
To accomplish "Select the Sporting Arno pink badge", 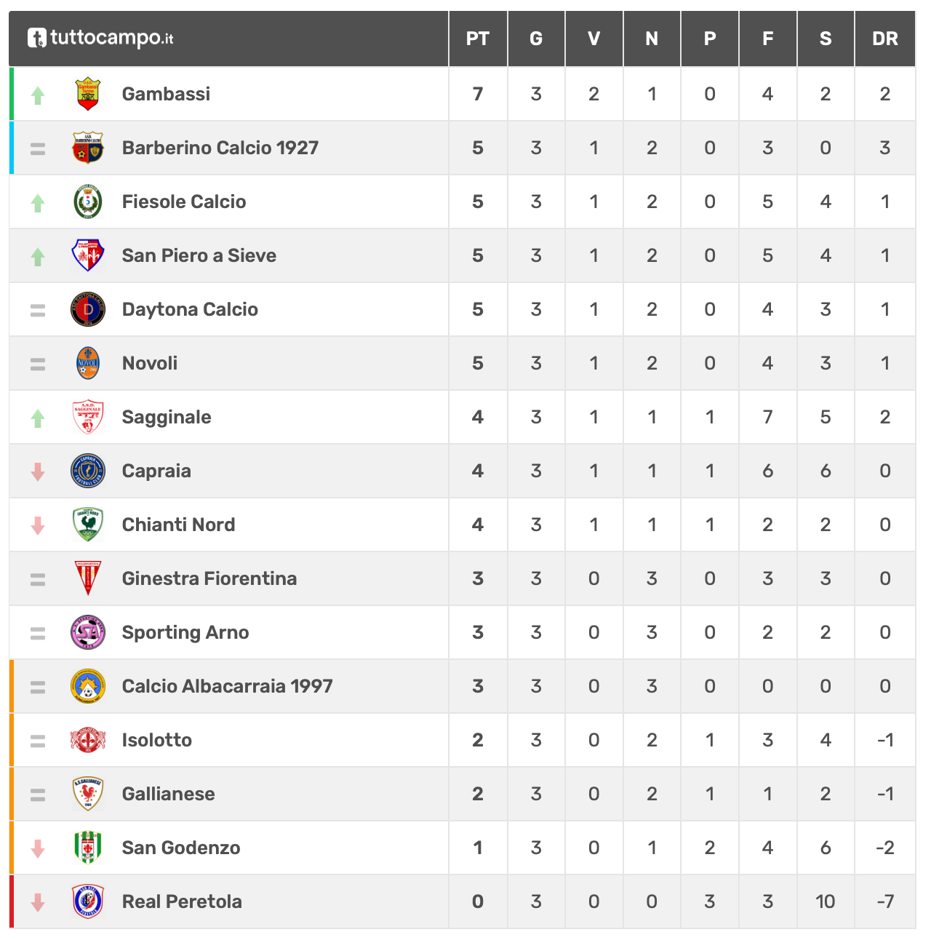I will 88,632.
